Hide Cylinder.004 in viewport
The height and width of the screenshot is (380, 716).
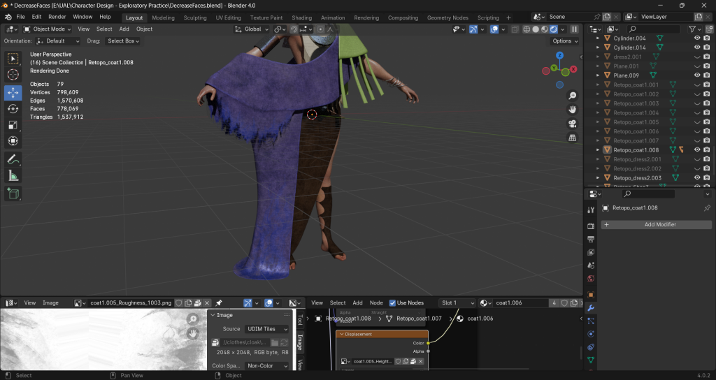[697, 38]
